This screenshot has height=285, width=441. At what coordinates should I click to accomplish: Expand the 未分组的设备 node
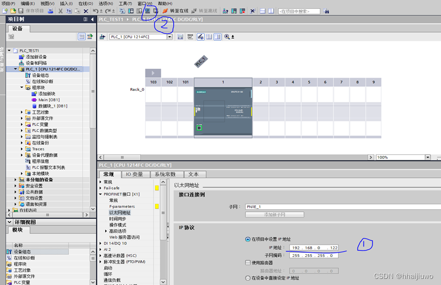15,179
